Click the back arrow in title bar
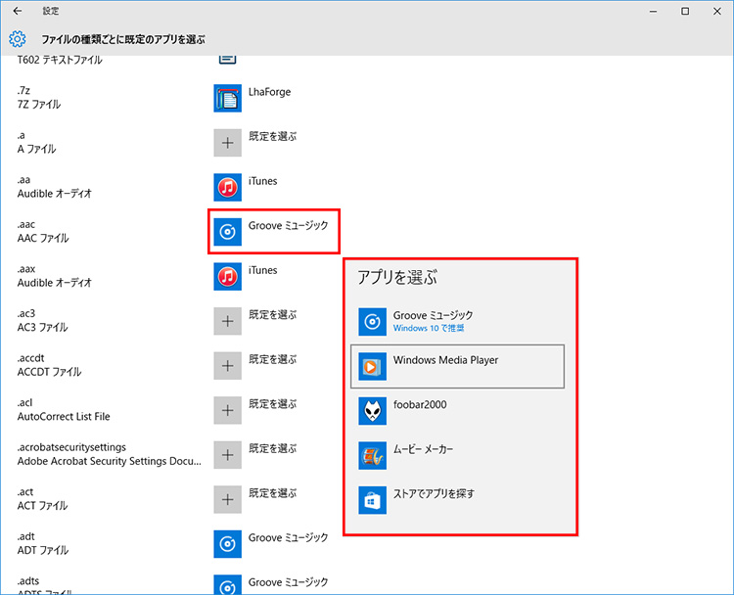734x595 pixels. pos(18,11)
